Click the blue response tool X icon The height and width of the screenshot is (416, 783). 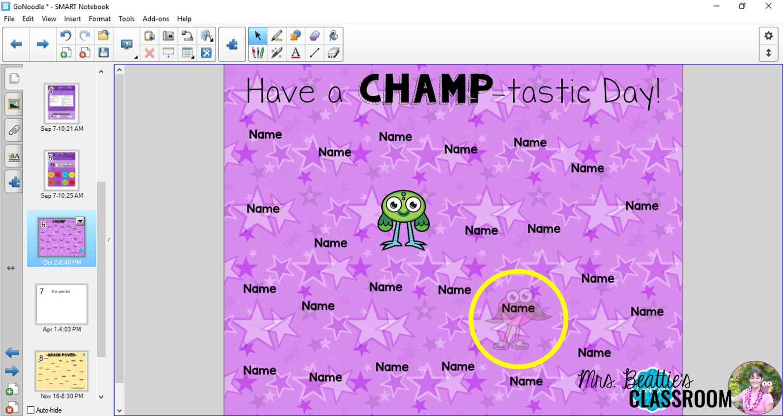pos(207,53)
